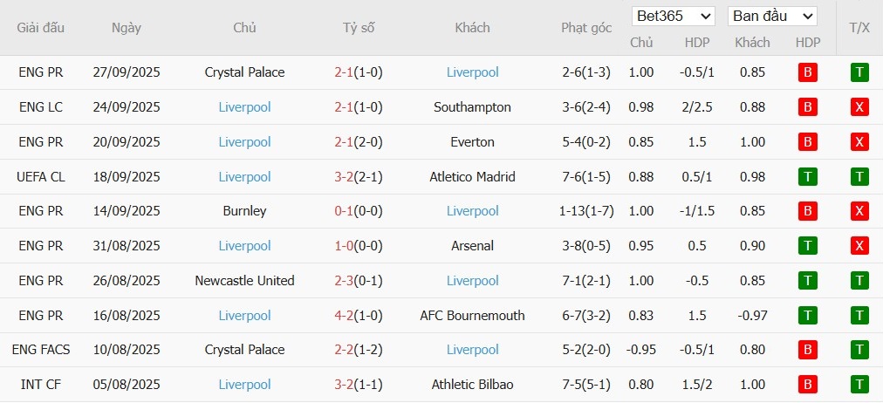
Task: Select the T/X column header
Action: coord(859,28)
